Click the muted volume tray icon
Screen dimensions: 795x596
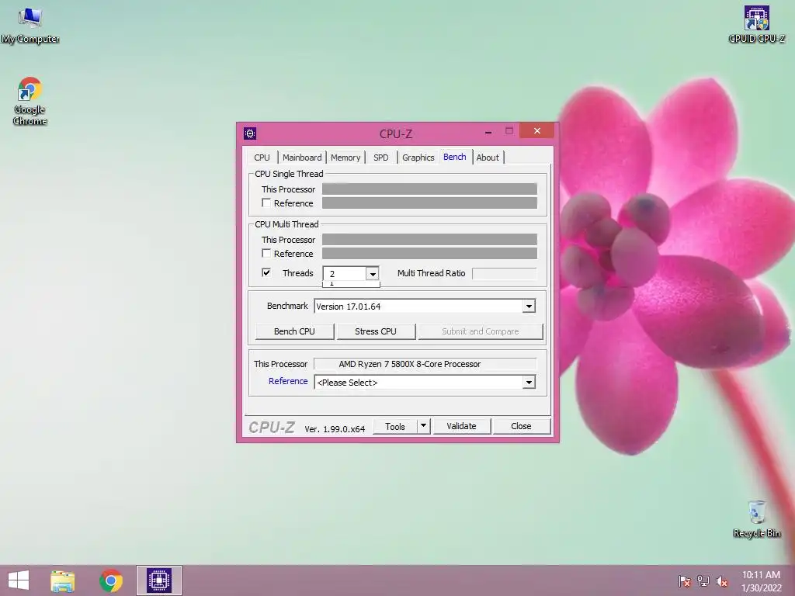(722, 580)
